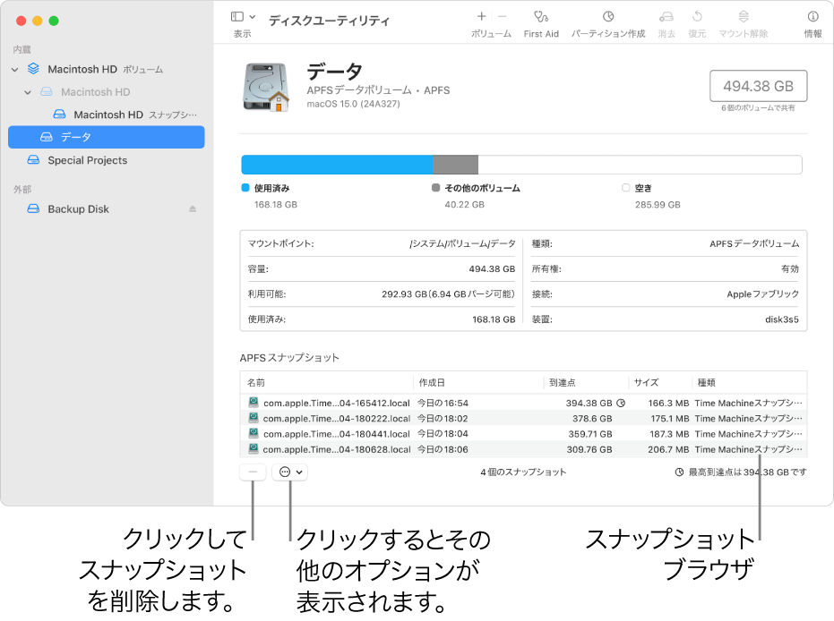
Task: Collapse the nested Macintosh HD item
Action: [x=28, y=92]
